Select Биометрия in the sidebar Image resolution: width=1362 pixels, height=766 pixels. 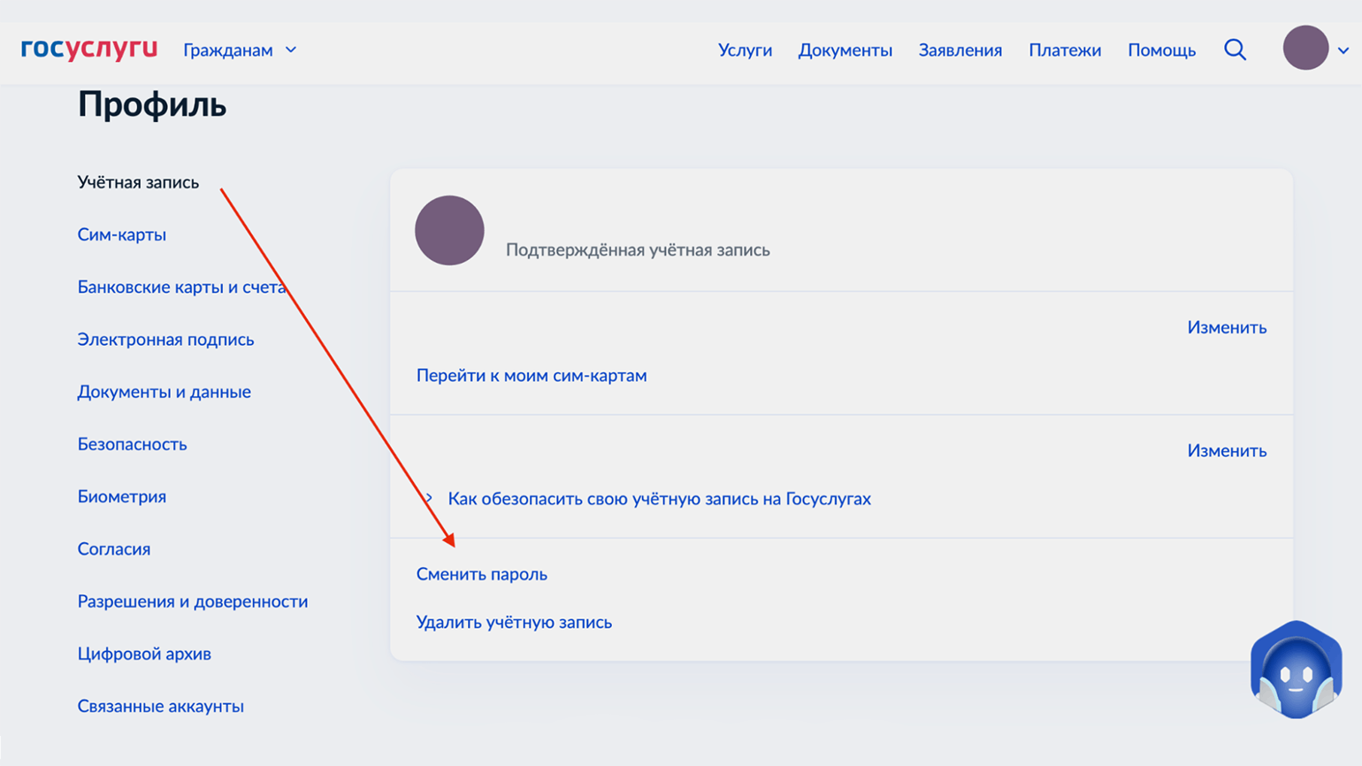[x=121, y=496]
